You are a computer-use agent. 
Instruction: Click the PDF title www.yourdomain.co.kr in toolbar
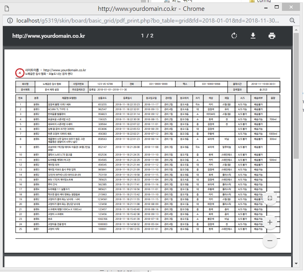coord(49,36)
